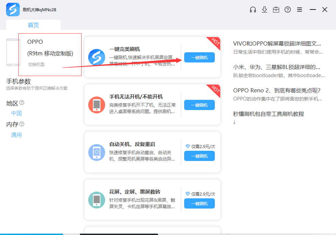Click the 地区 label

(x=12, y=103)
